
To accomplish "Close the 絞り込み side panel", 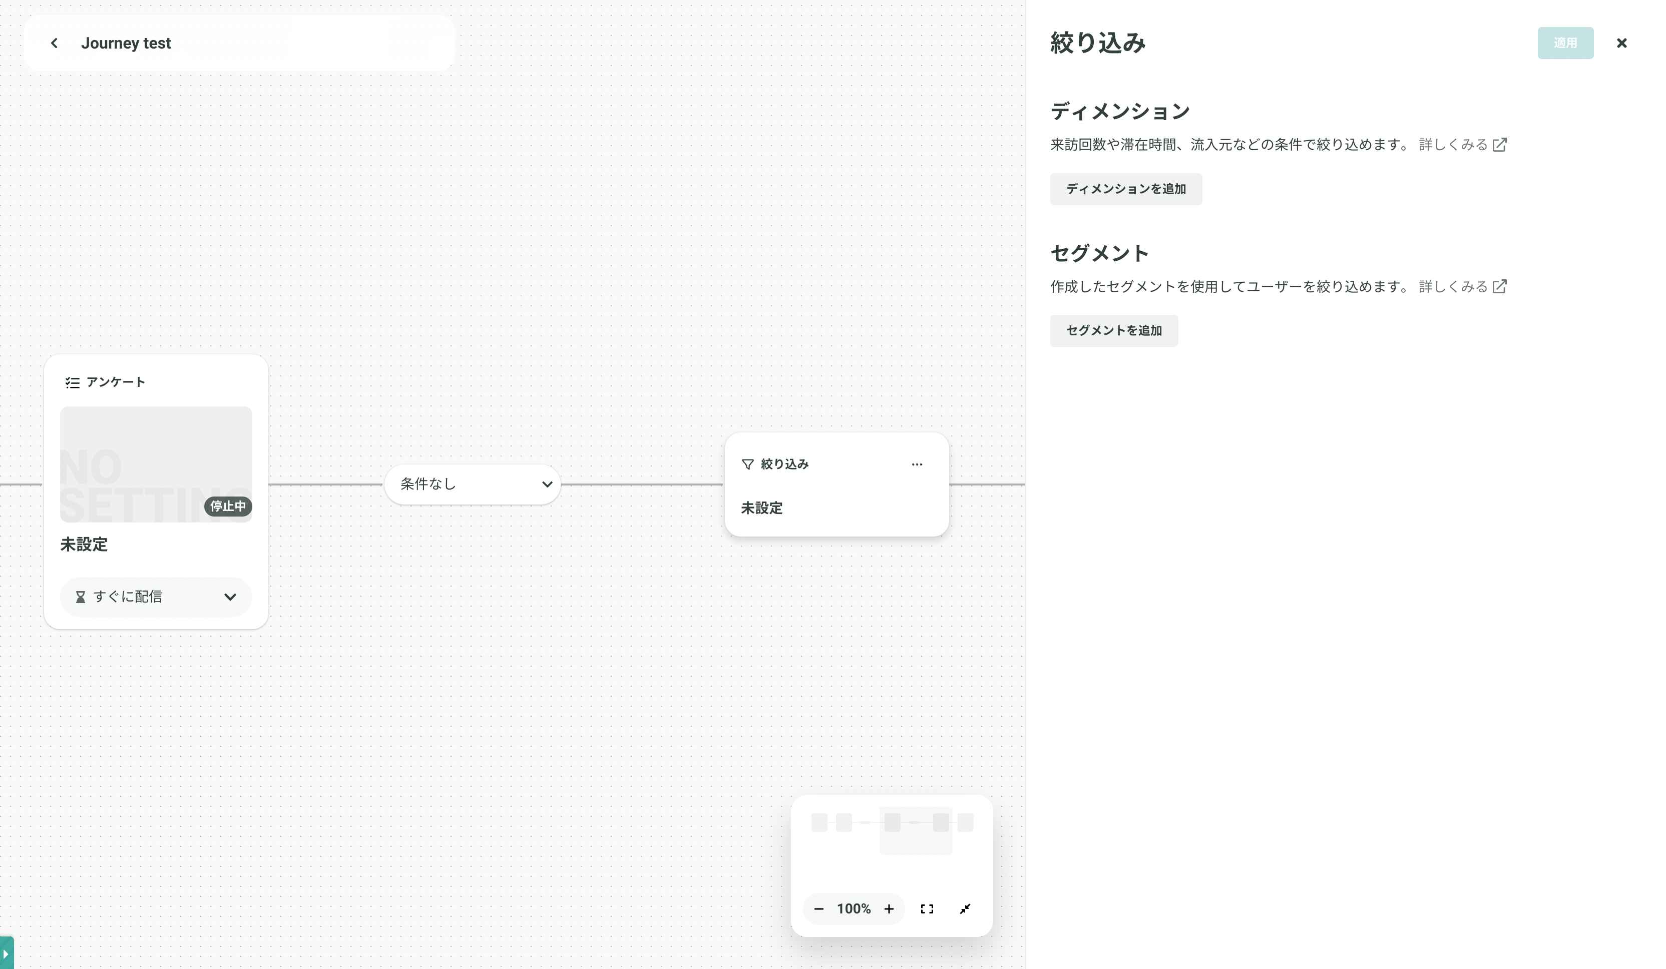I will pos(1621,43).
